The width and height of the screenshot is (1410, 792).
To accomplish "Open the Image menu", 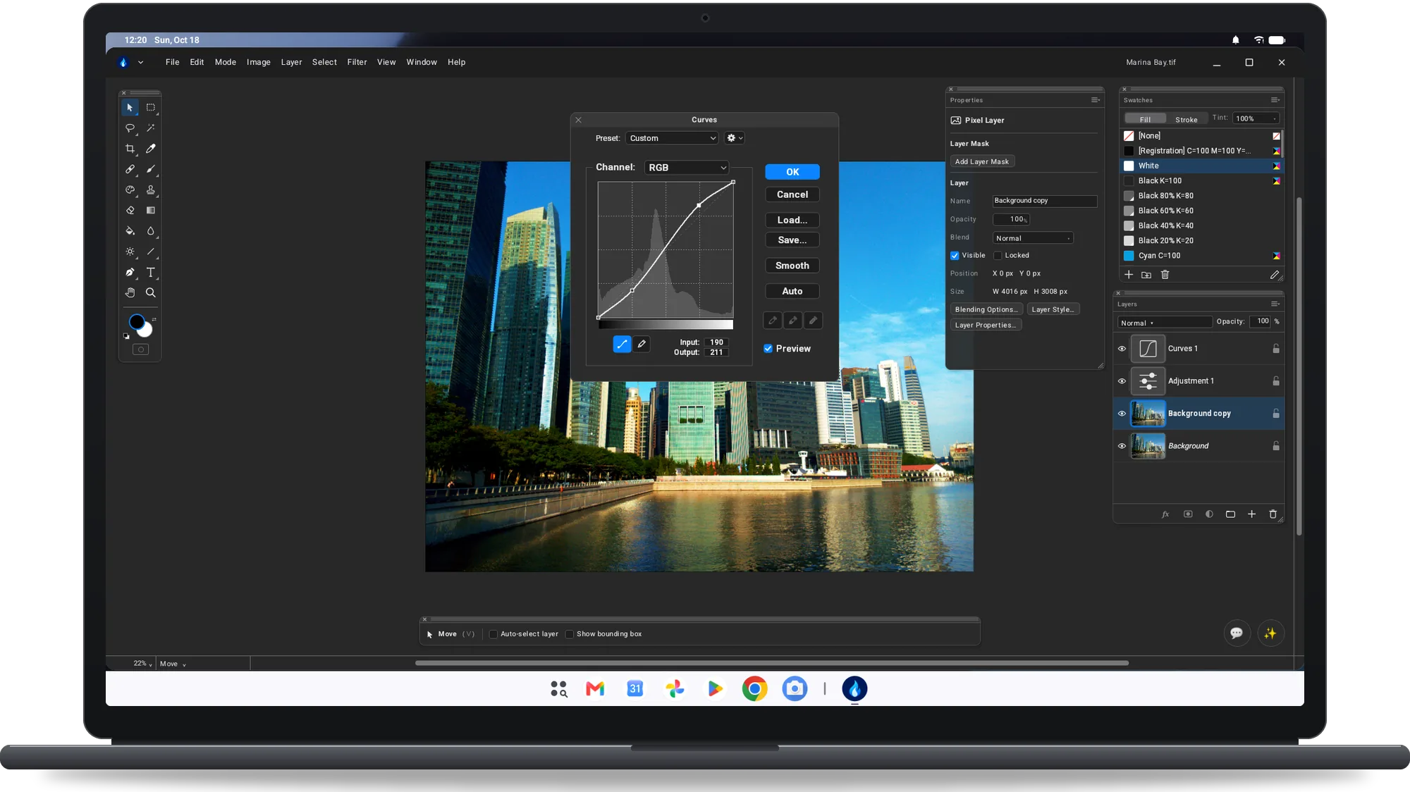I will (258, 62).
